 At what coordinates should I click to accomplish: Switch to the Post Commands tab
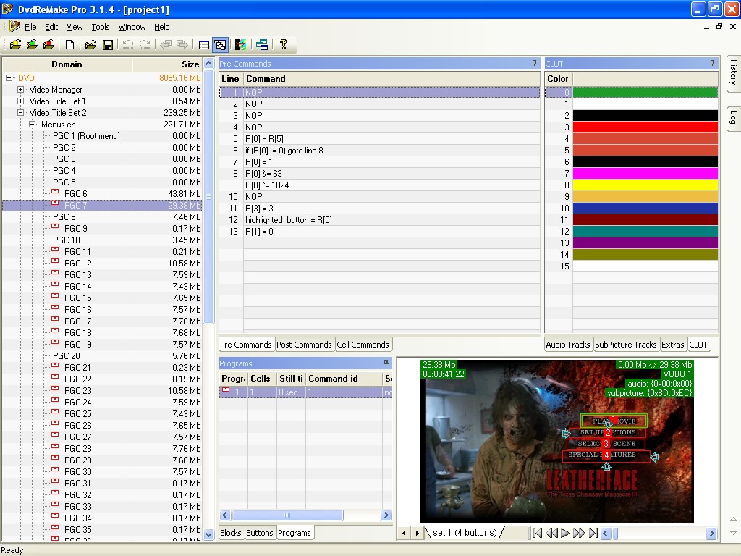point(304,345)
